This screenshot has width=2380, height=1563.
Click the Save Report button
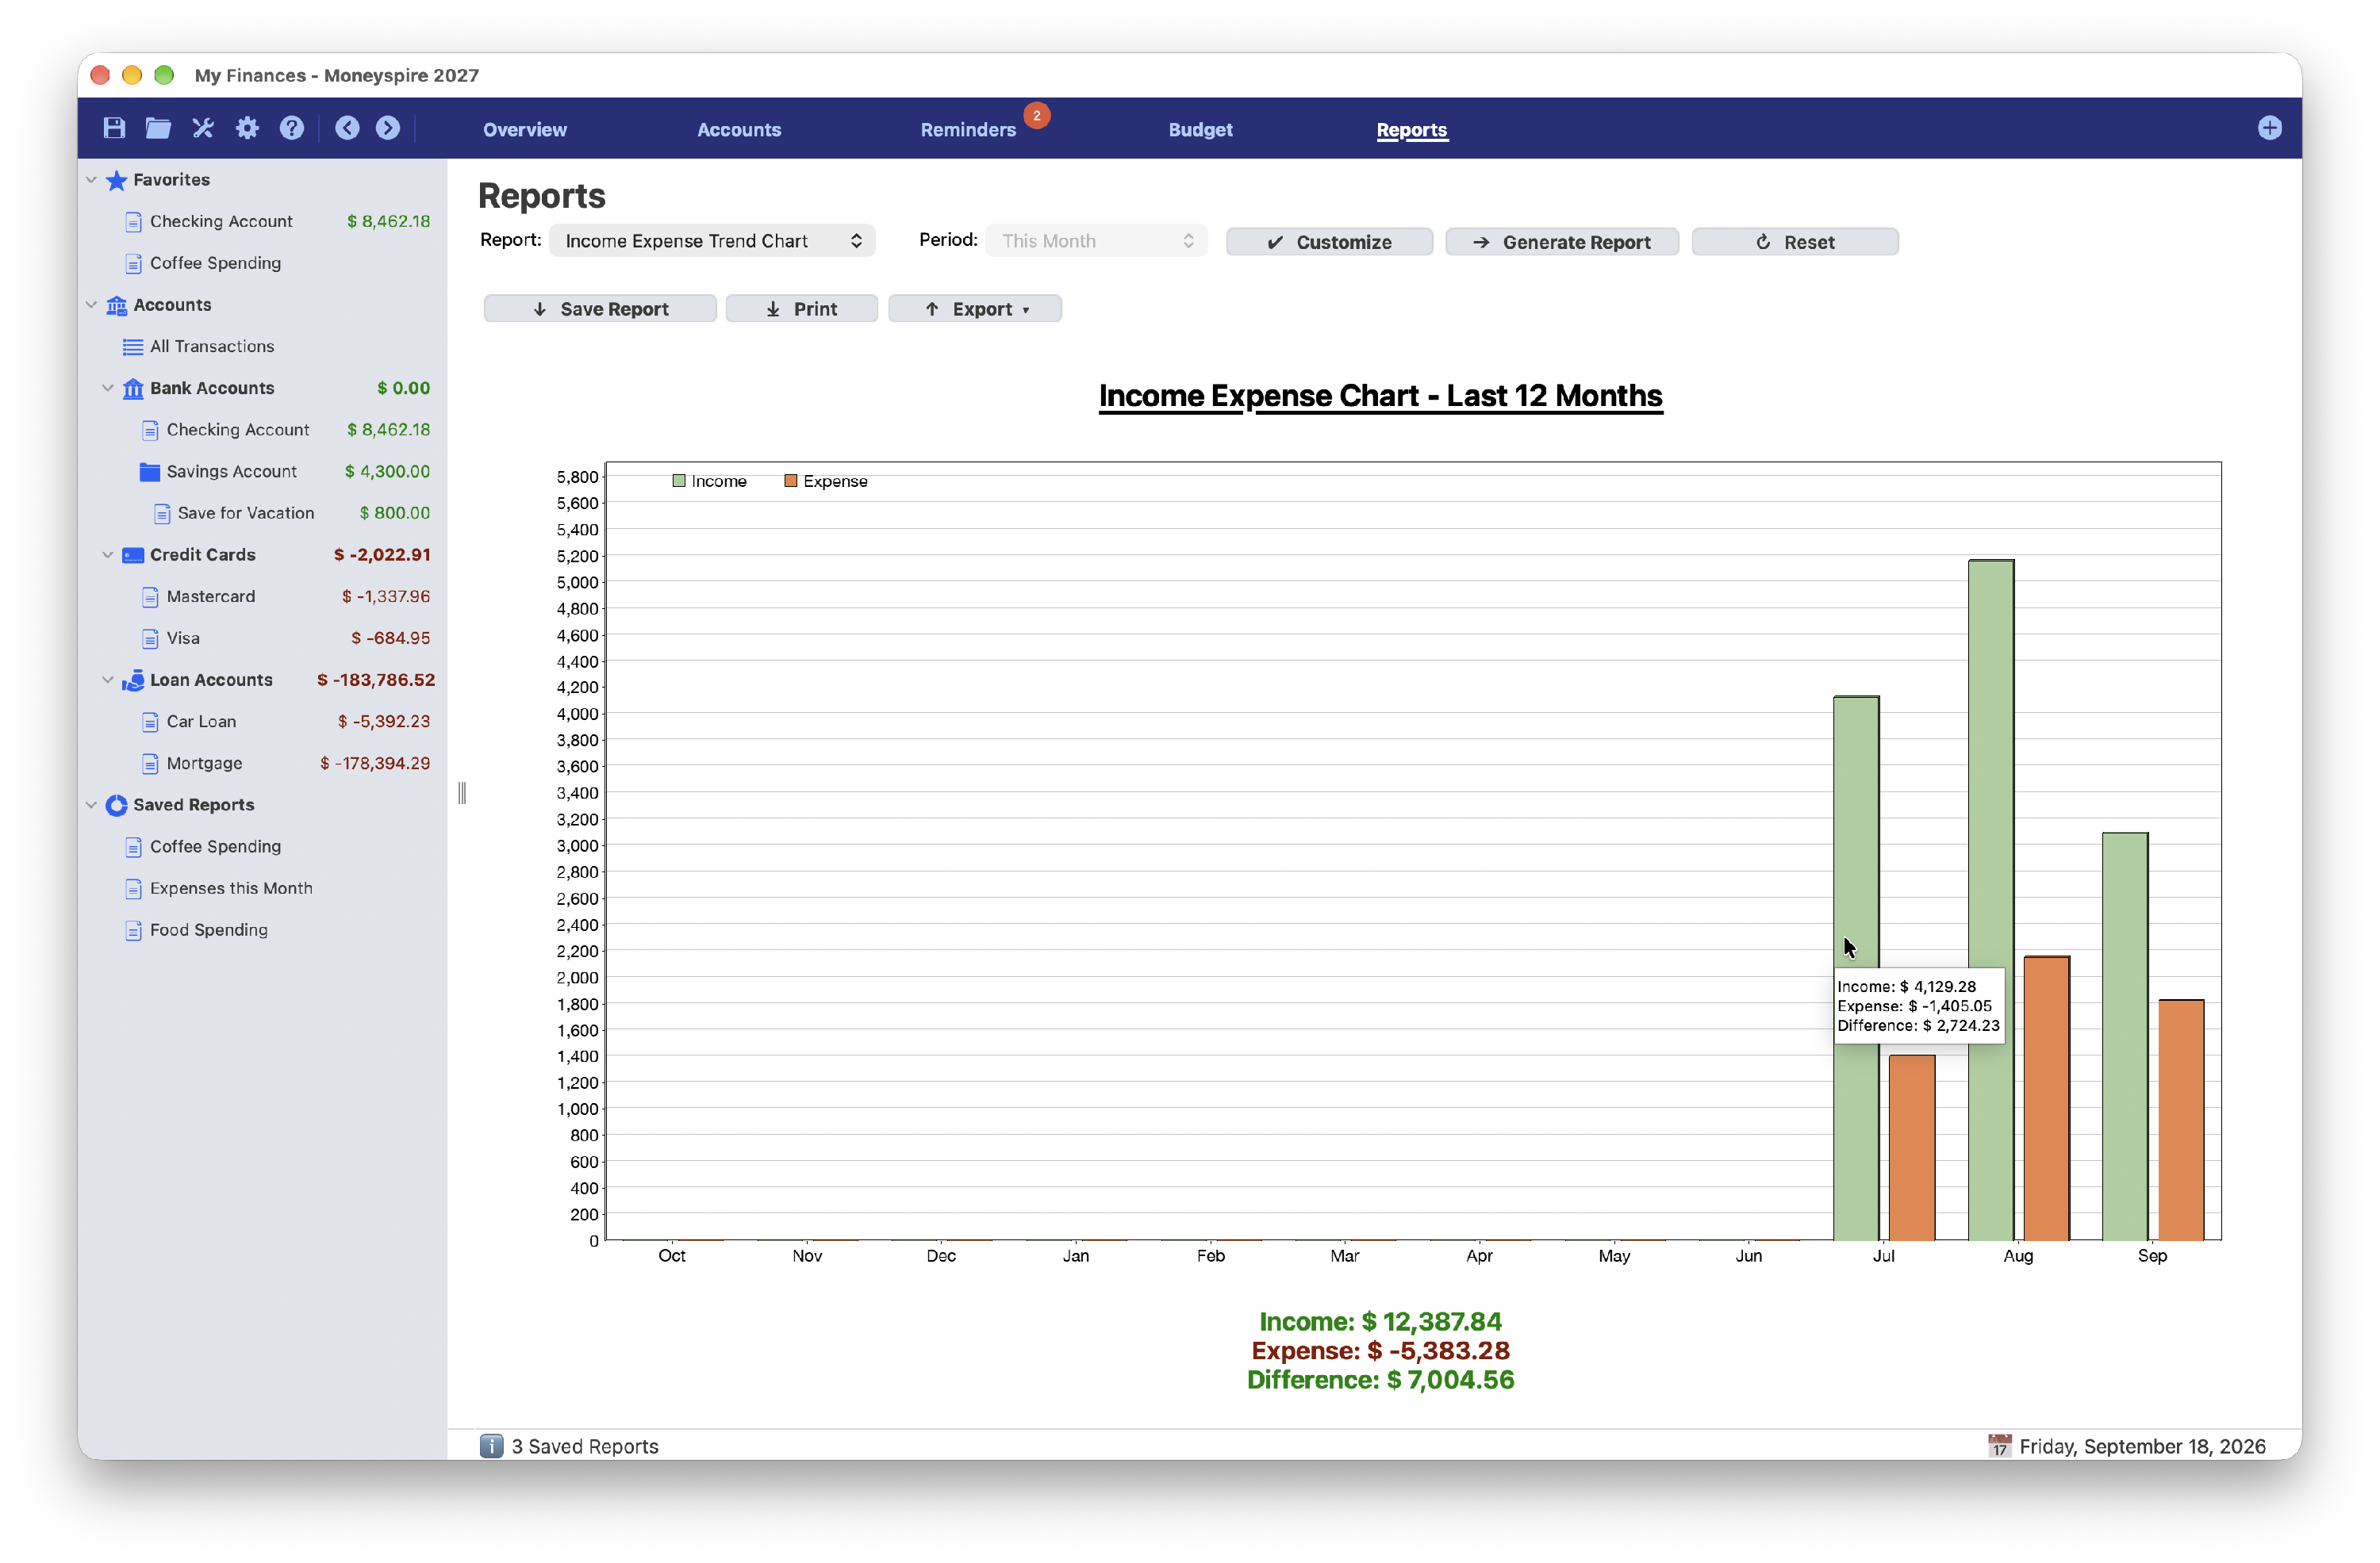pos(600,308)
